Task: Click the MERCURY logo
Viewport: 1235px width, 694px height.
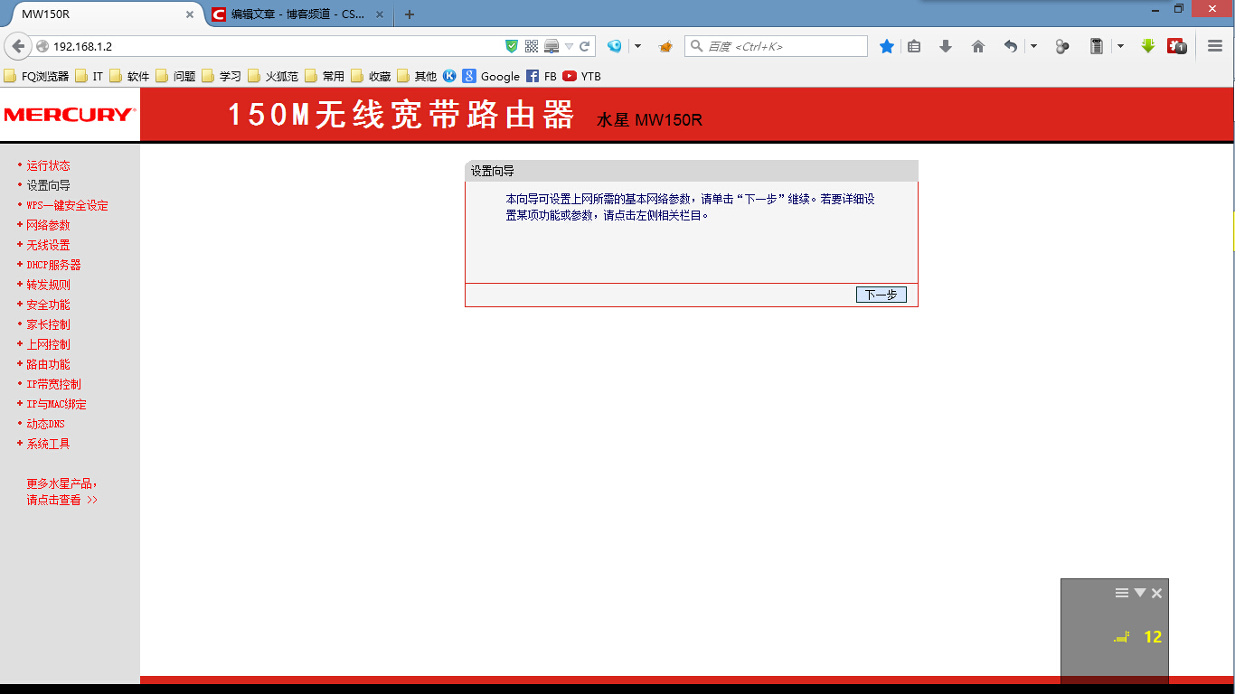Action: tap(70, 115)
